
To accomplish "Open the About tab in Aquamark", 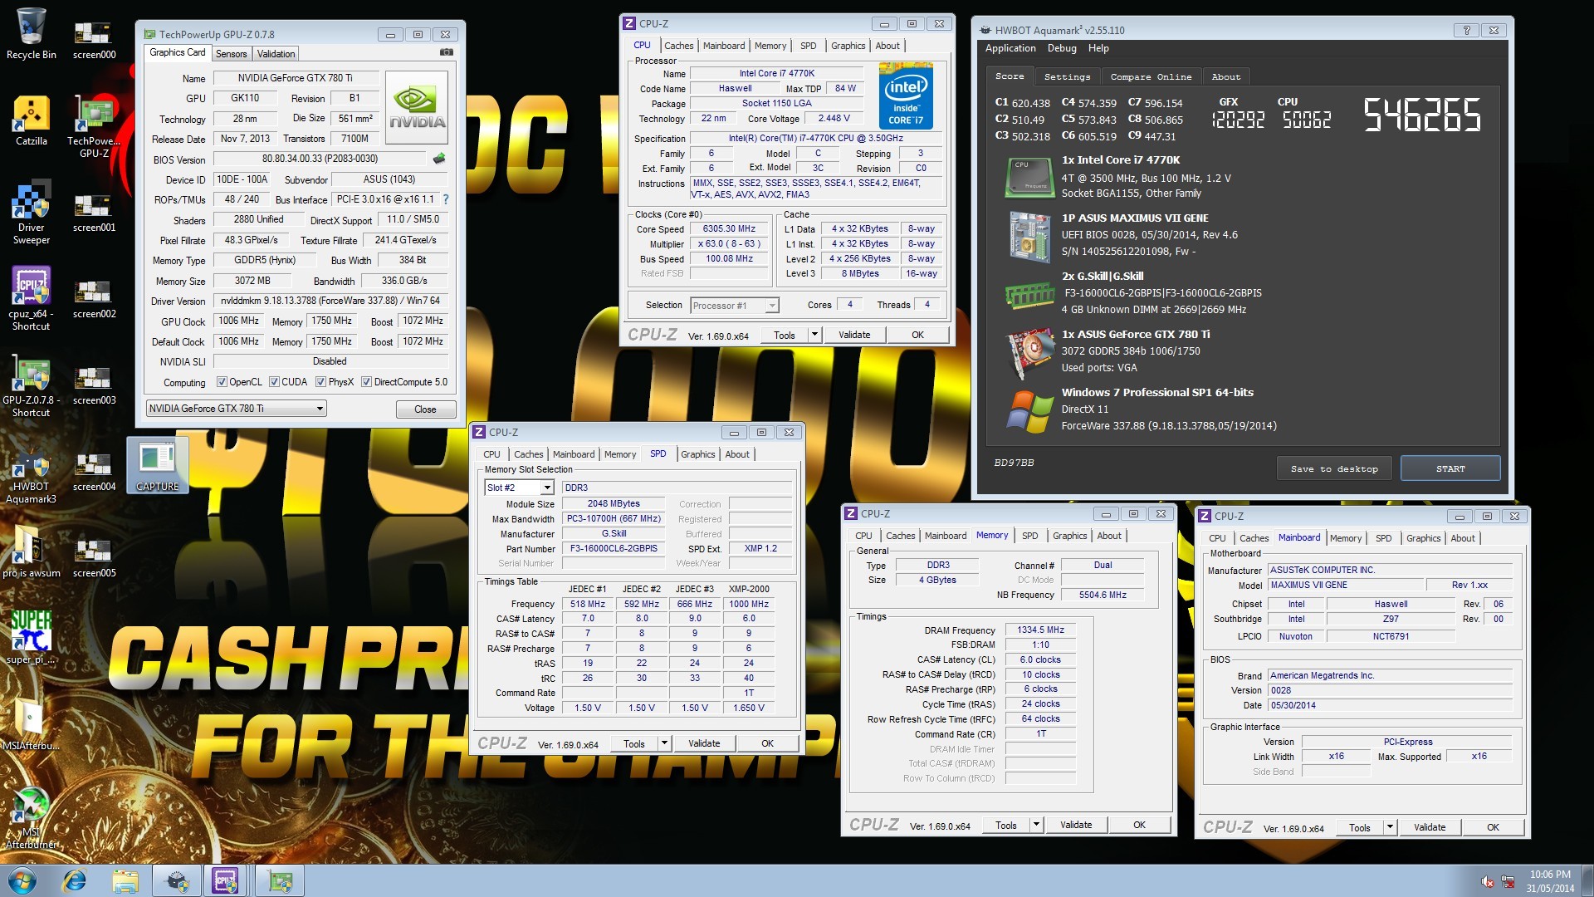I will coord(1225,76).
